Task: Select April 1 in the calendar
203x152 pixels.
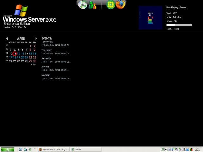Action: click(x=30, y=46)
